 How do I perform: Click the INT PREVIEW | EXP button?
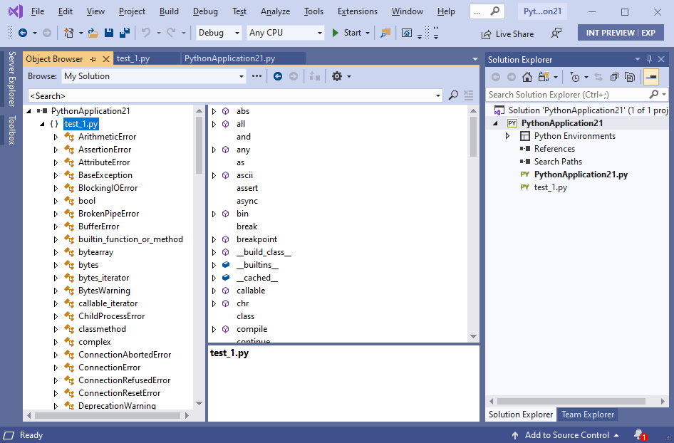621,33
